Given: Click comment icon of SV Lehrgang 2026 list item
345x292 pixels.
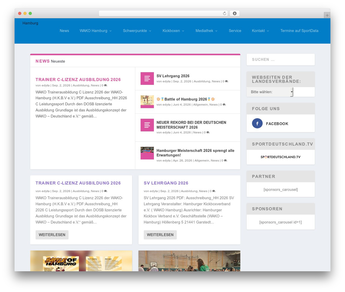Looking at the screenshot, I should 227,81.
